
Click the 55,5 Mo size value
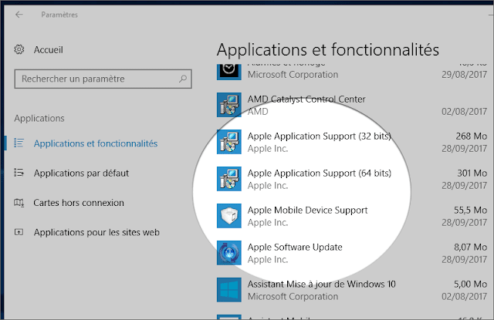470,211
